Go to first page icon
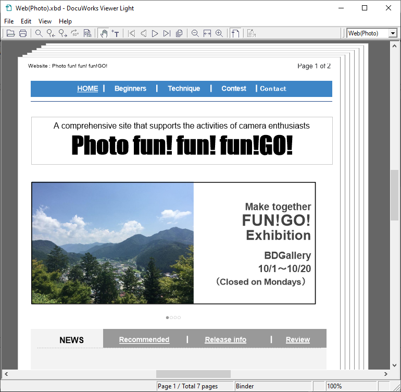Screen dimensions: 401x392 (131, 33)
